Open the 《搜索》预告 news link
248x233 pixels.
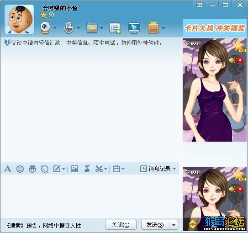44,225
